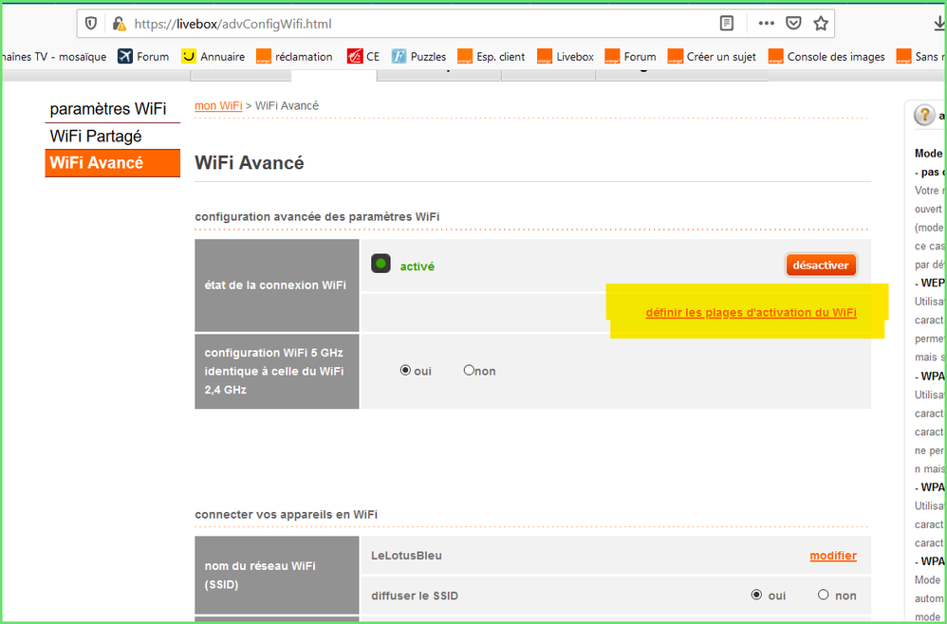Follow the mon WiFi breadcrumb link
The height and width of the screenshot is (624, 947).
218,105
